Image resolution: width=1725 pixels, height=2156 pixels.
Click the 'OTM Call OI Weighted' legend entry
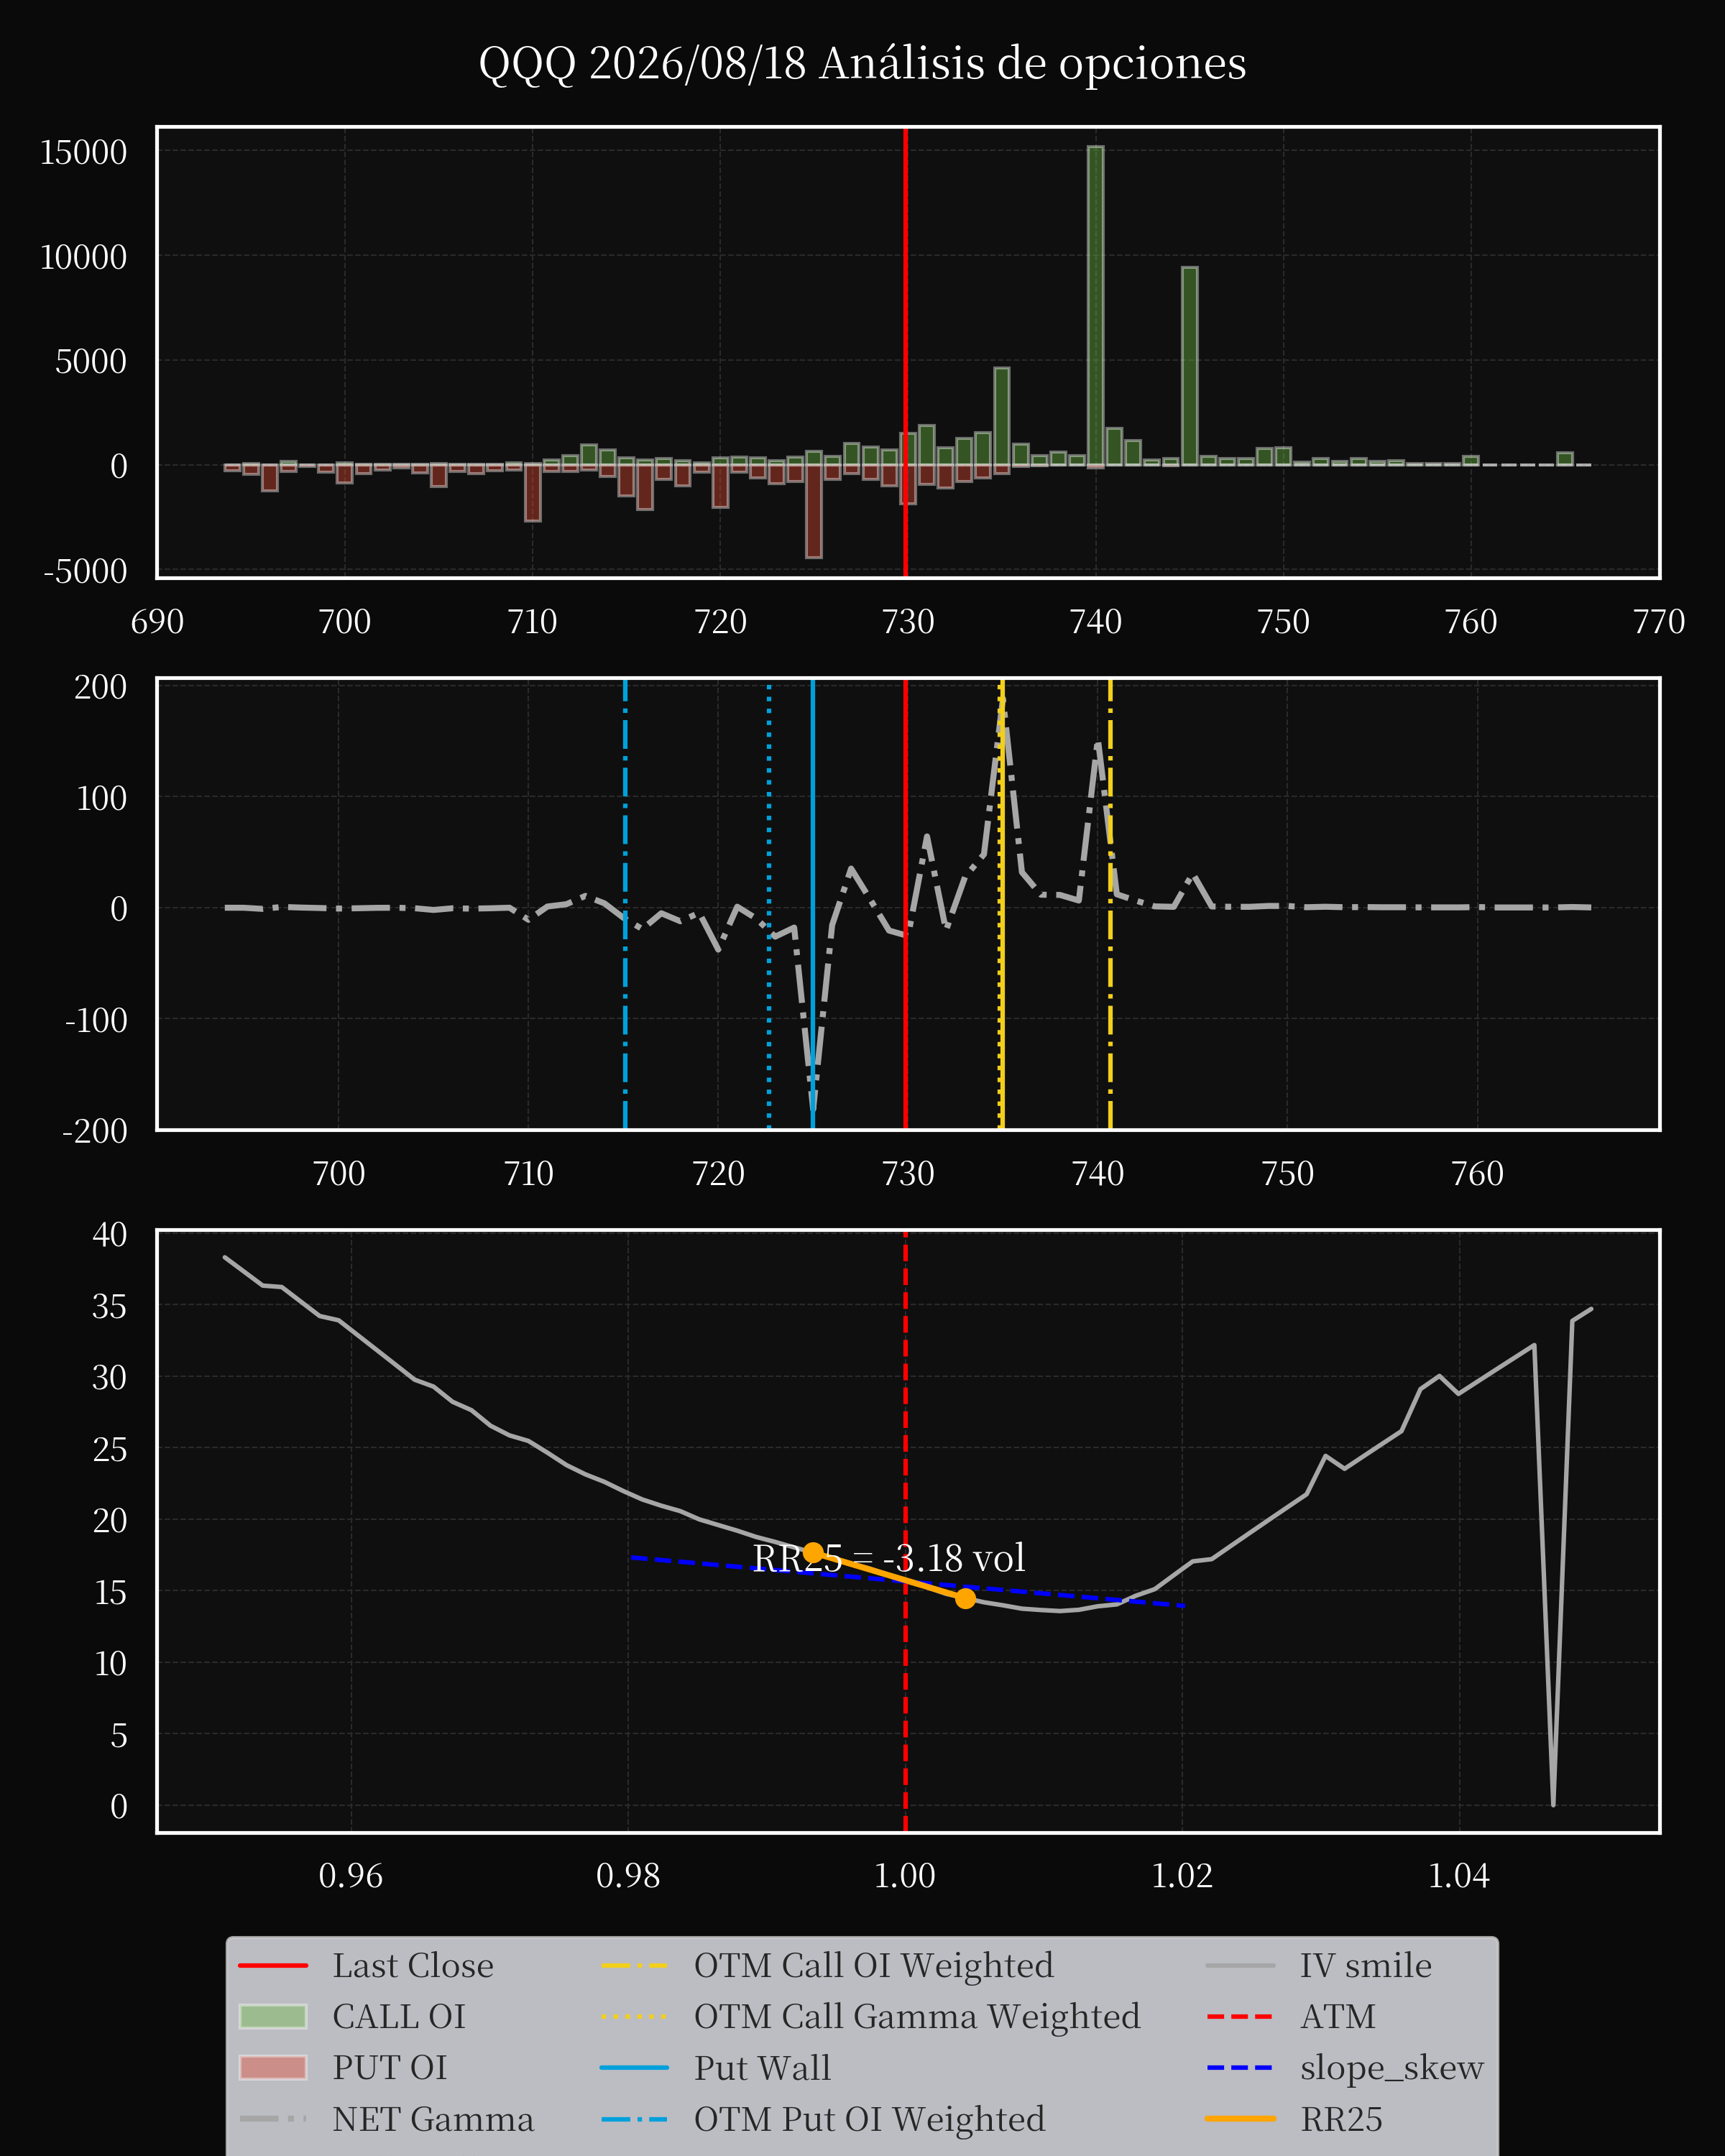pyautogui.click(x=827, y=1965)
